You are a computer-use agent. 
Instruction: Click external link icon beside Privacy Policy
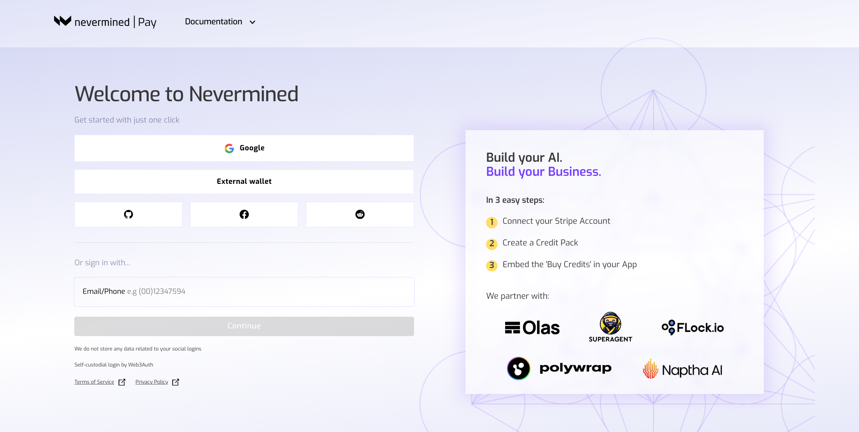coord(176,382)
